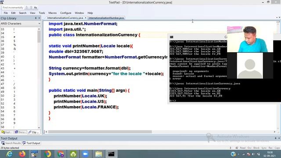
Task: Open the View menu
Action: pos(32,13)
